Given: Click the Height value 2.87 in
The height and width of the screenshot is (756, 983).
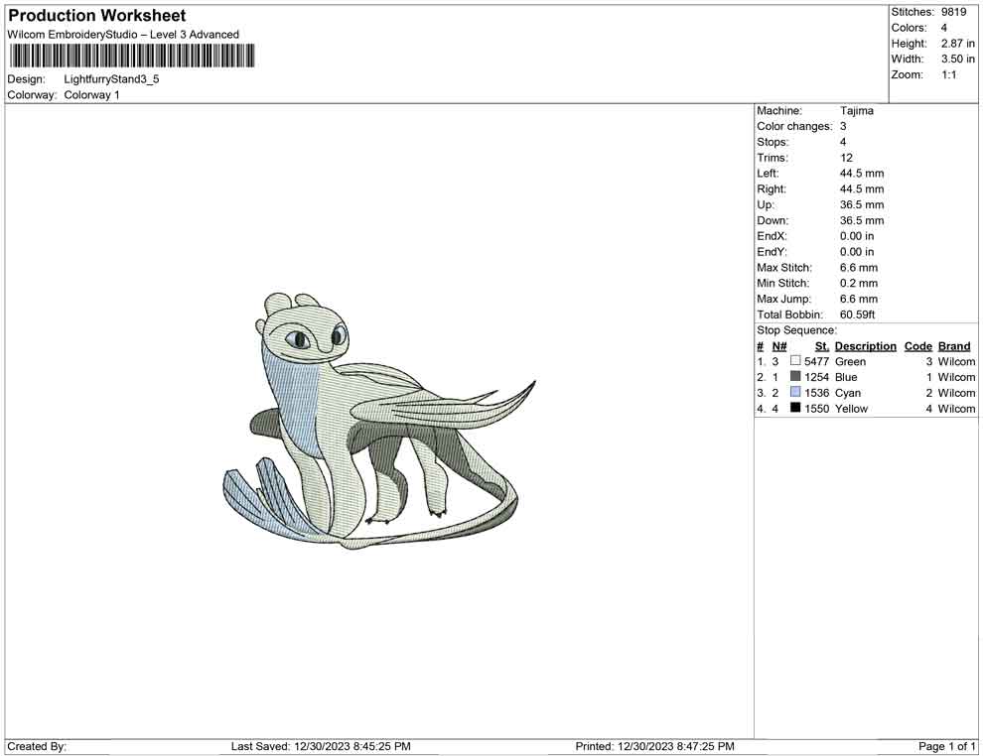Looking at the screenshot, I should coord(957,44).
